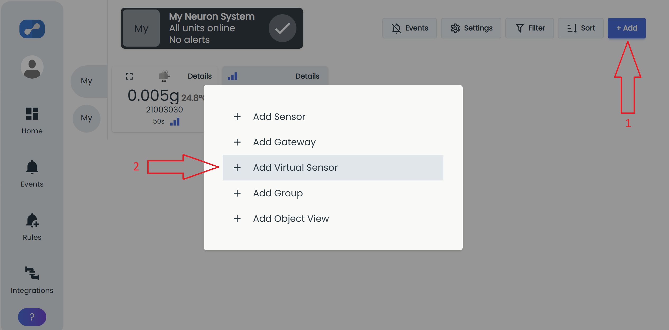The width and height of the screenshot is (669, 330).
Task: Click plus icon next to Add Virtual Sensor
Action: tap(237, 168)
